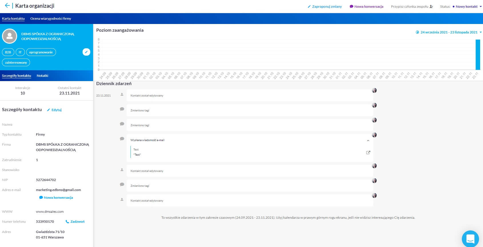
Task: Click the Interakcje count 10
Action: pyautogui.click(x=23, y=93)
